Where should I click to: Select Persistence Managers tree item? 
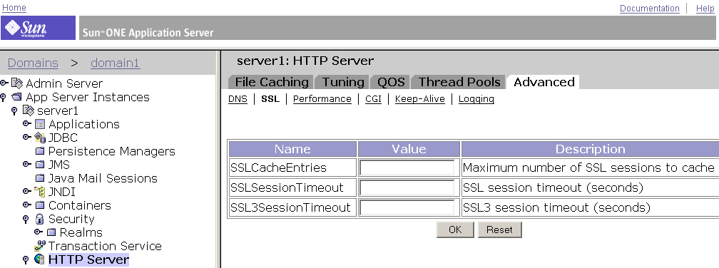(111, 151)
